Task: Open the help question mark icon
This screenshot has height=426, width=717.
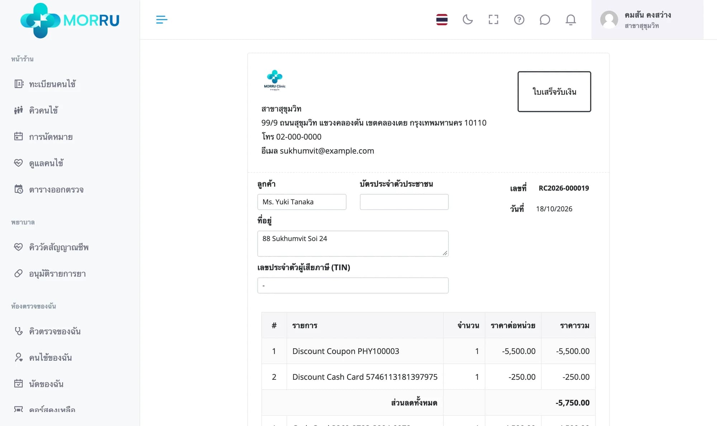Action: click(x=519, y=20)
